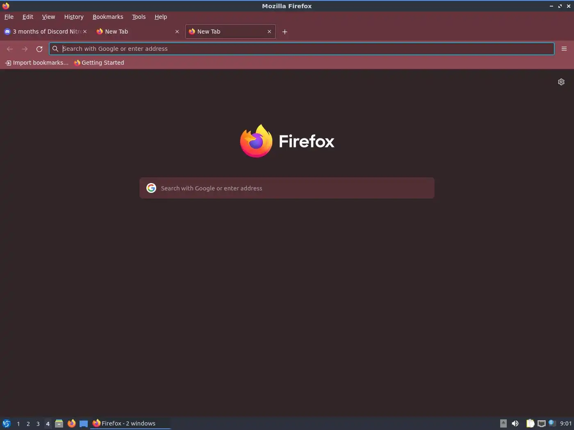
Task: Go forward using the forward arrow
Action: coord(25,49)
